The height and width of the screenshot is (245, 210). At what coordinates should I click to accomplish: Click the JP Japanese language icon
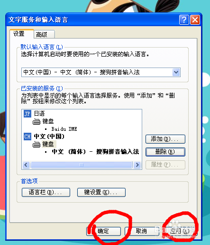coord(27,114)
